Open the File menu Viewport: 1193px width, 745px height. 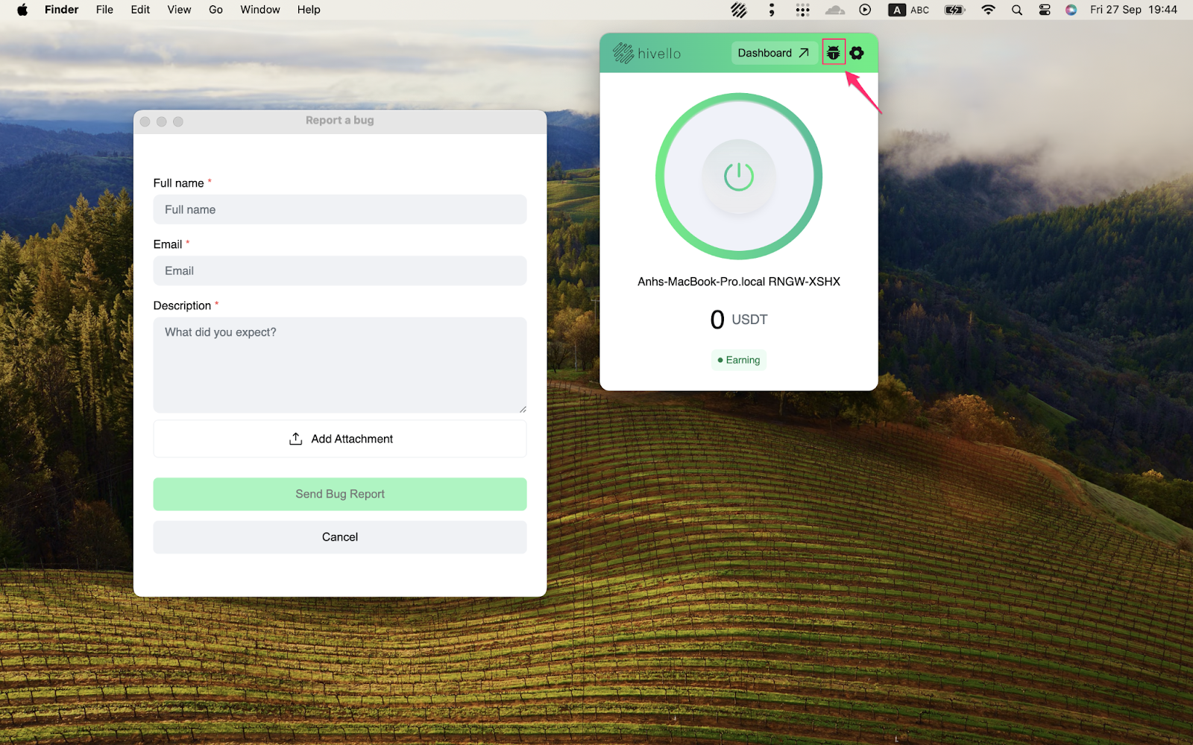pos(104,10)
